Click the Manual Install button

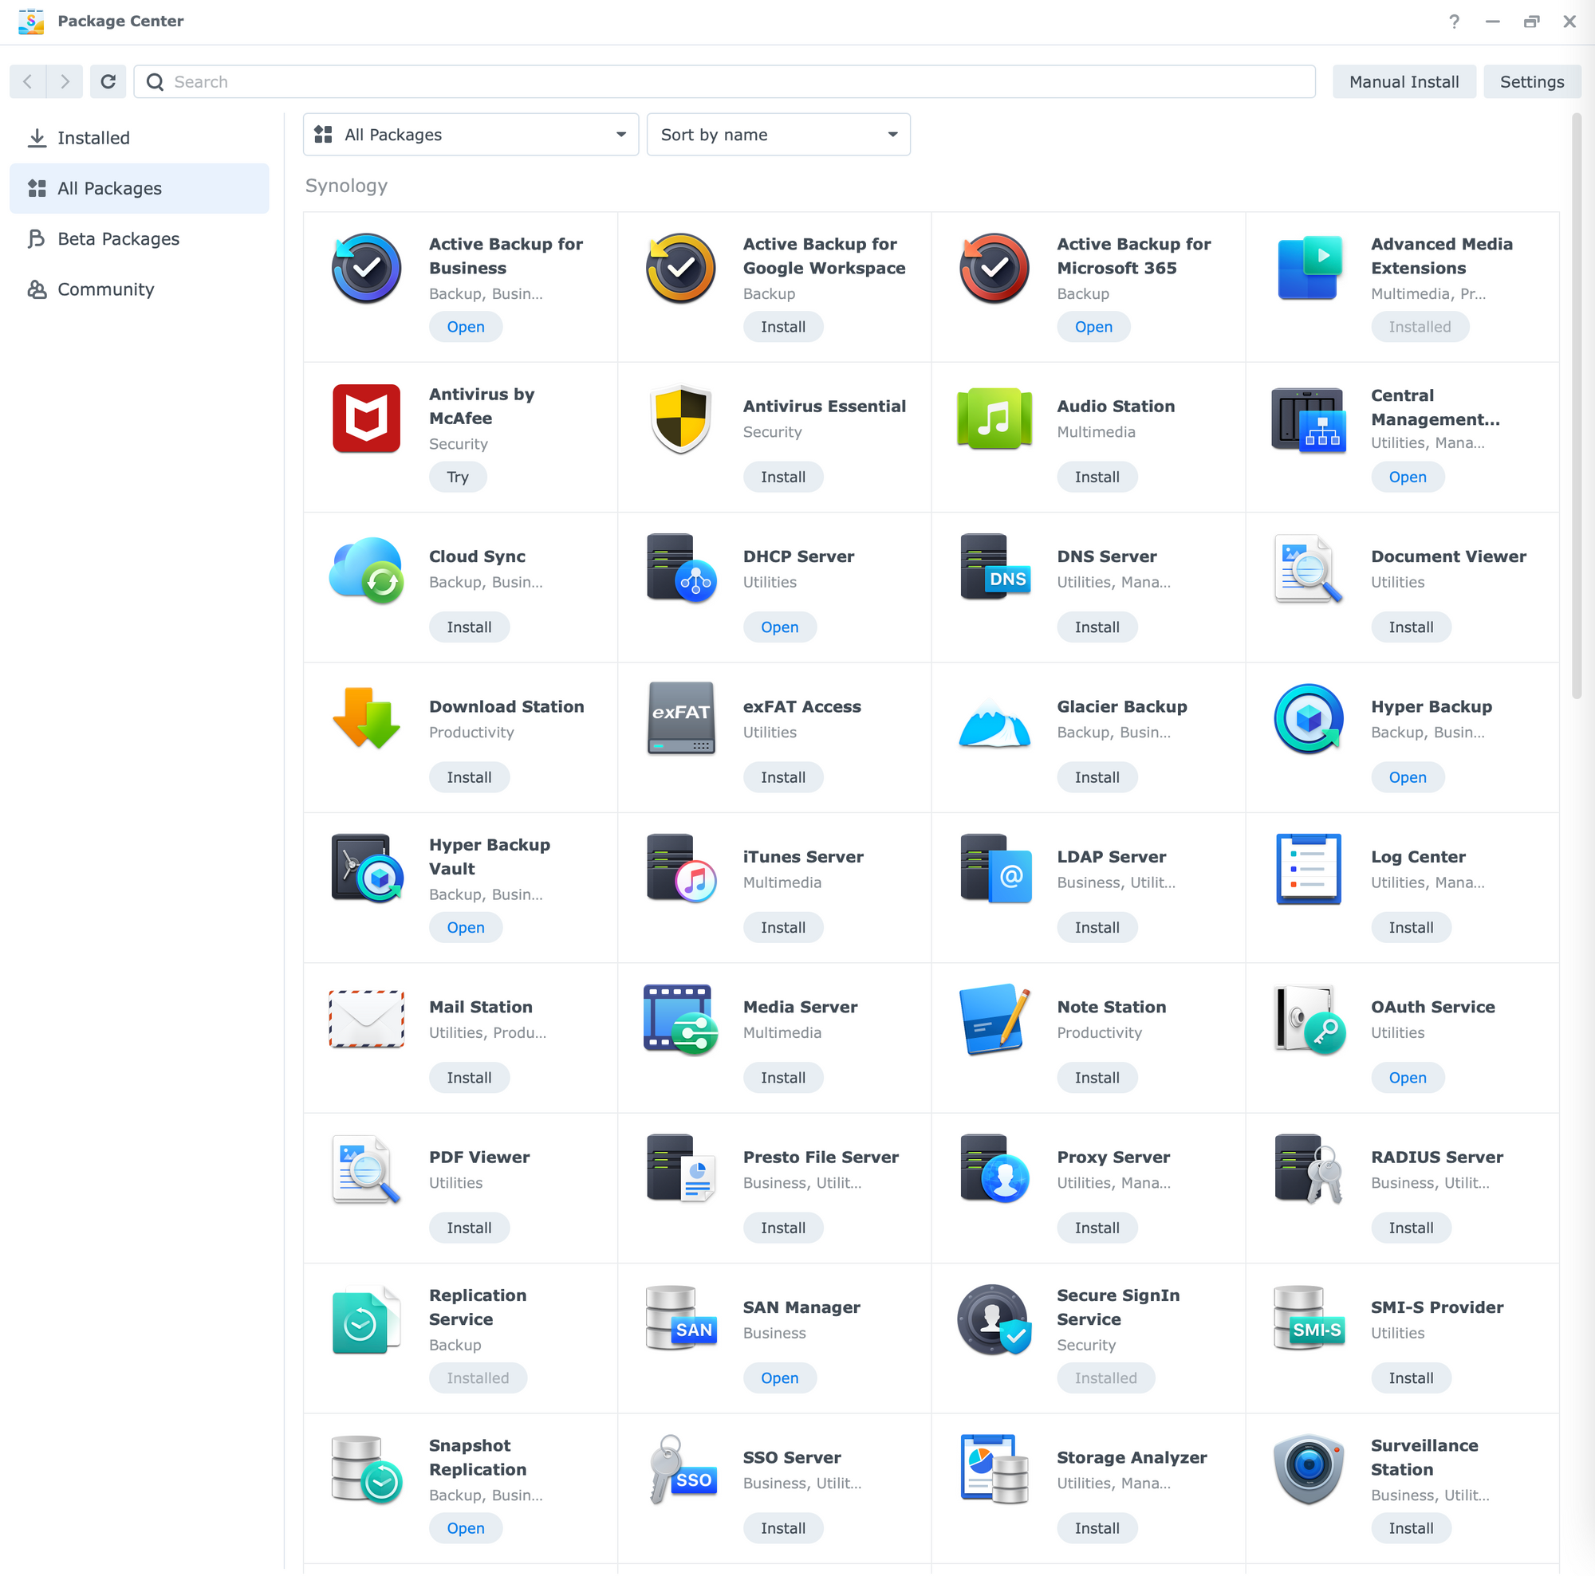point(1404,81)
